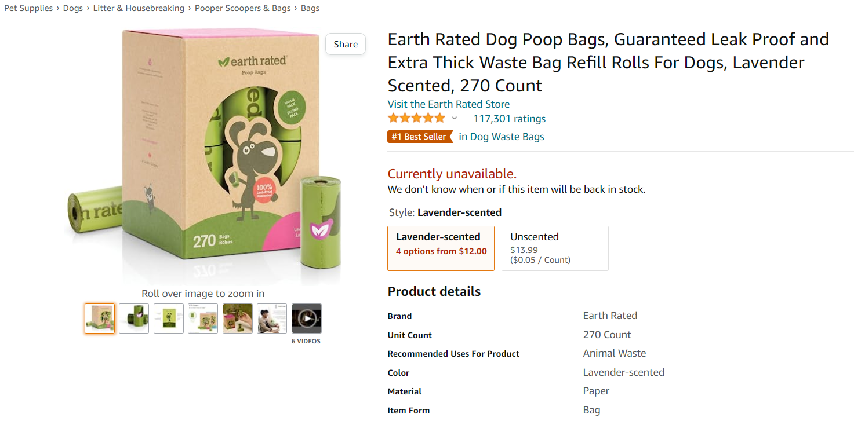Click the #1 Best Seller badge

click(420, 137)
